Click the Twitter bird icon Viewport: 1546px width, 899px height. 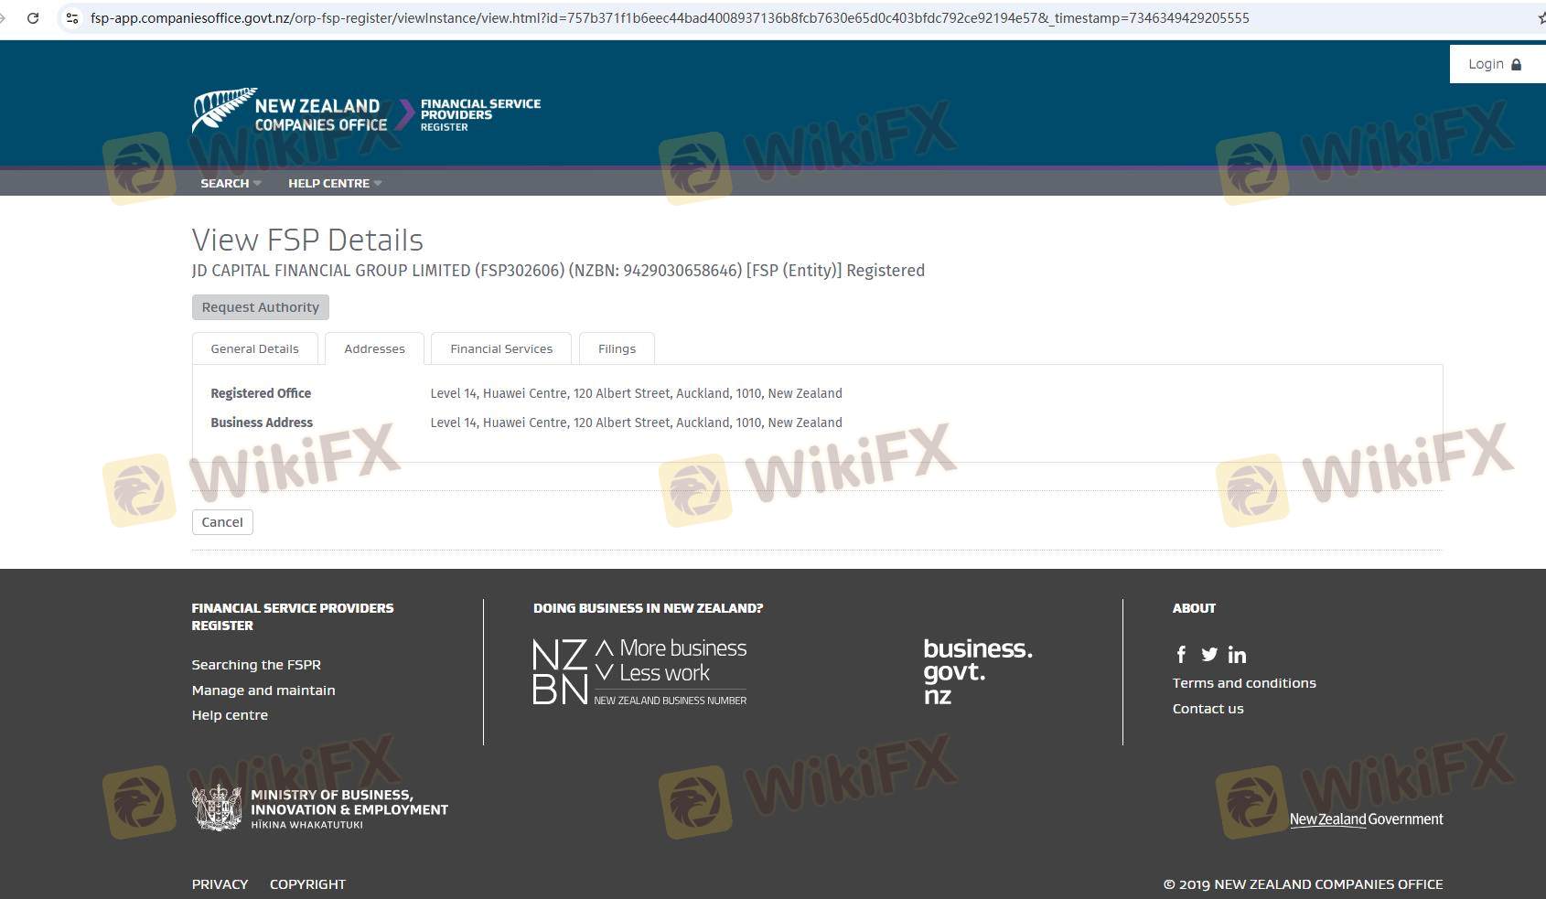point(1209,655)
